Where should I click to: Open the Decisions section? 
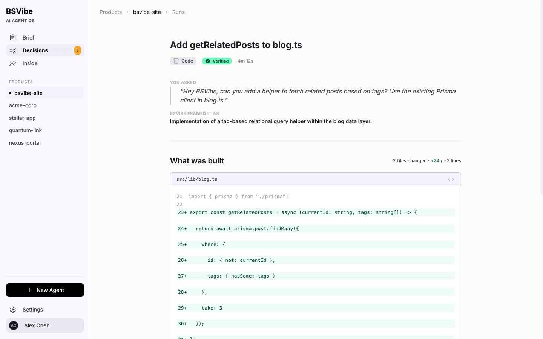pos(45,50)
